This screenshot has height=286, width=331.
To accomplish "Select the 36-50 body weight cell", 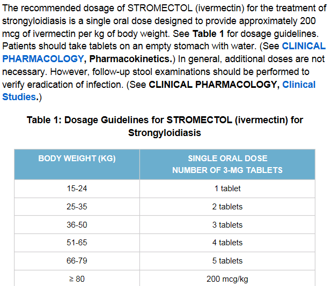I will (x=77, y=225).
